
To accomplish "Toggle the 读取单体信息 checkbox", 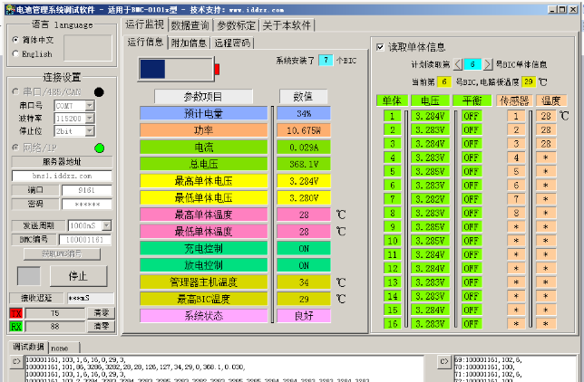I will tap(380, 47).
